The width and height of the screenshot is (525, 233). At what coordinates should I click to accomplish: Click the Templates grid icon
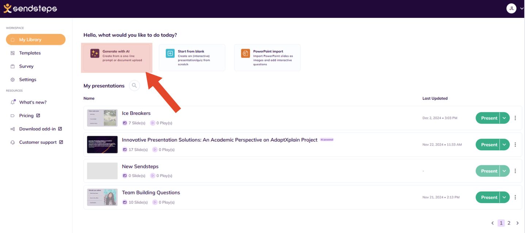pos(12,53)
